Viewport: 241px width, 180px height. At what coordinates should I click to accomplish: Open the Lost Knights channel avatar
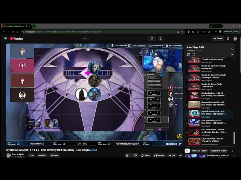(x=8, y=155)
